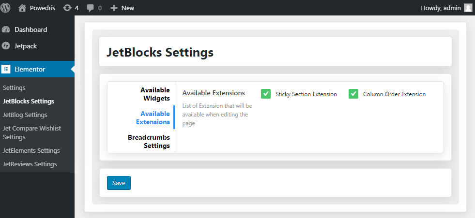Open Jet Compare Wishlist Settings

[32, 133]
